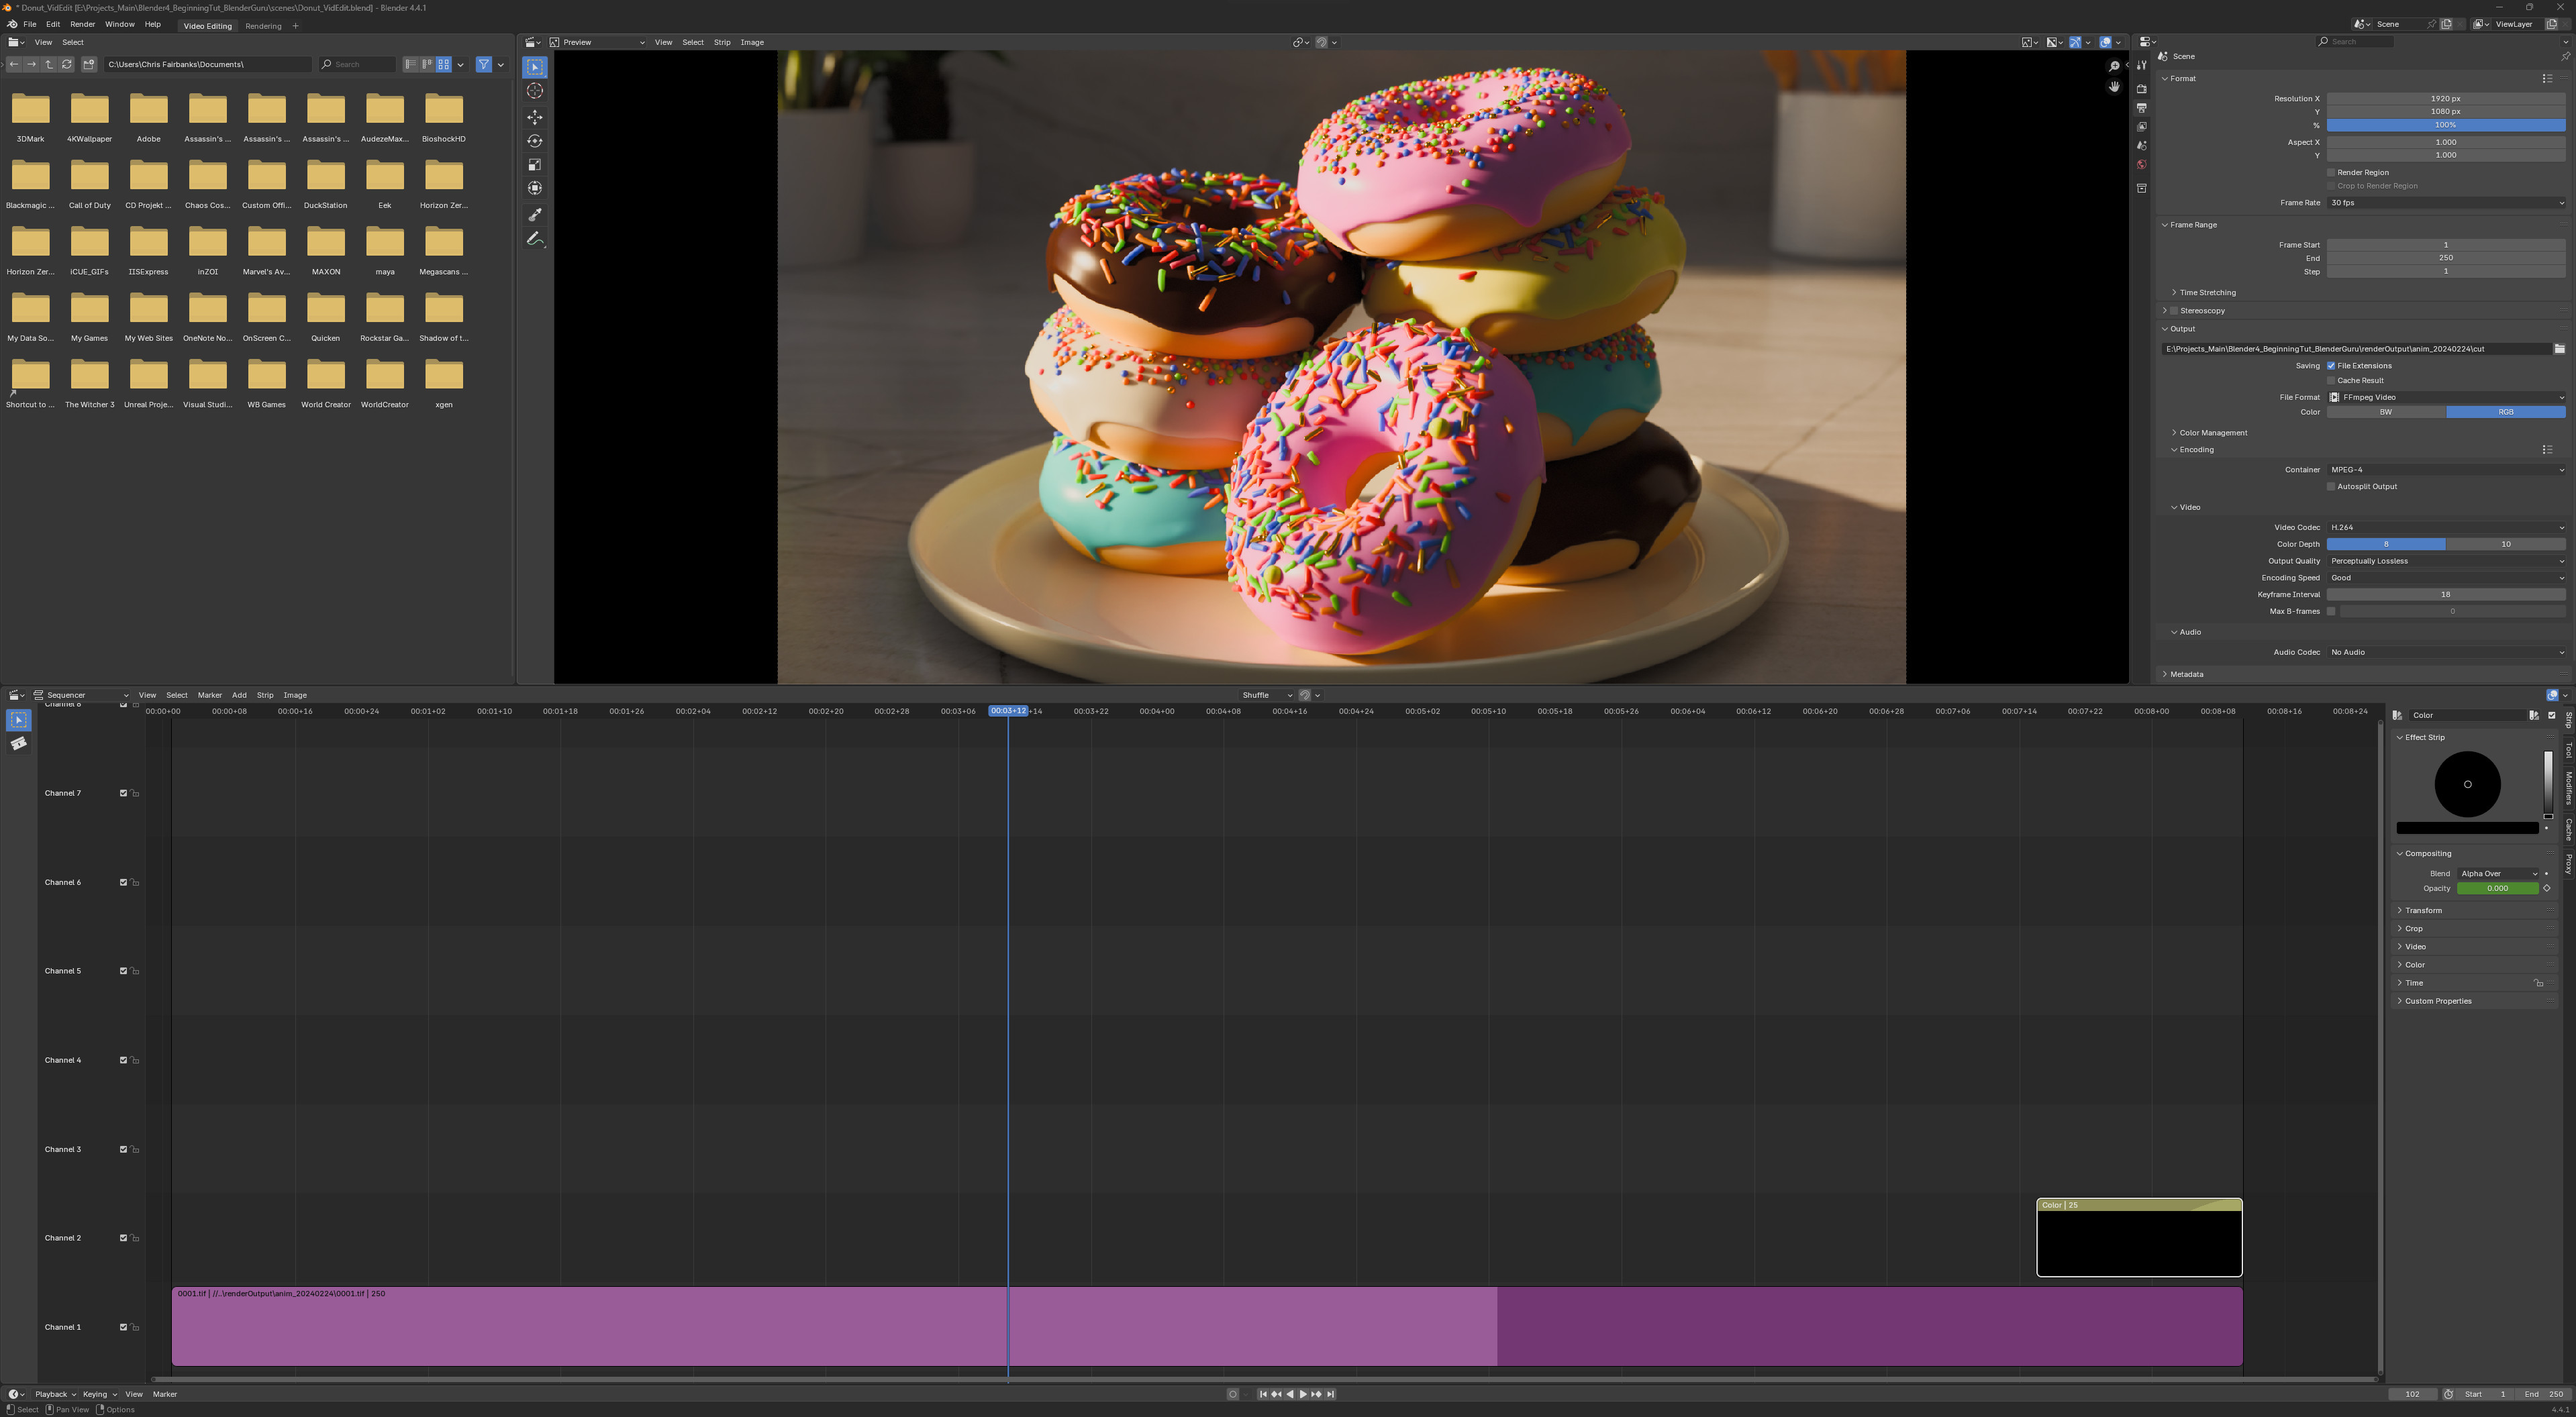2576x1417 pixels.
Task: Open Format presets list icon
Action: tap(2547, 78)
